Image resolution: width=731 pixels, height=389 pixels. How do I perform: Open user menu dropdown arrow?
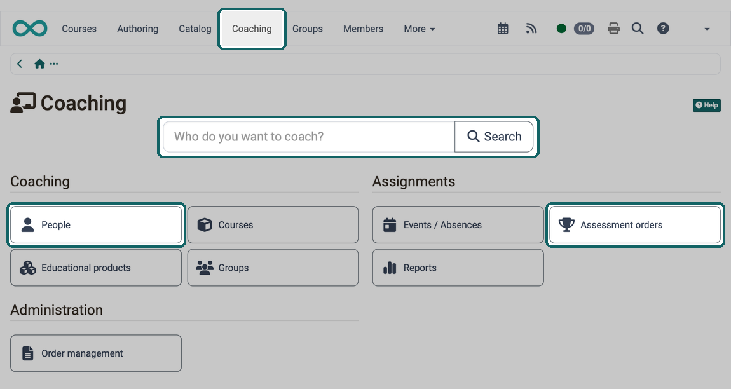click(x=707, y=29)
